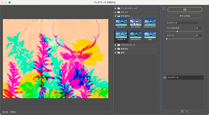Apply the テクスチャライザー filter thumbnail
This screenshot has height=115, width=209.
click(150, 23)
